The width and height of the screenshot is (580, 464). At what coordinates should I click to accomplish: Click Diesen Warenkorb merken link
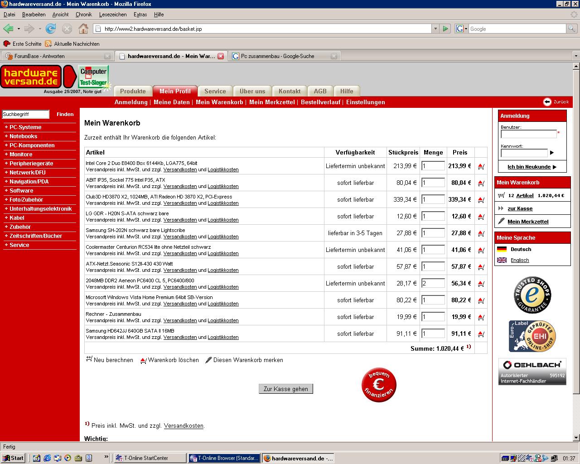[x=244, y=360]
